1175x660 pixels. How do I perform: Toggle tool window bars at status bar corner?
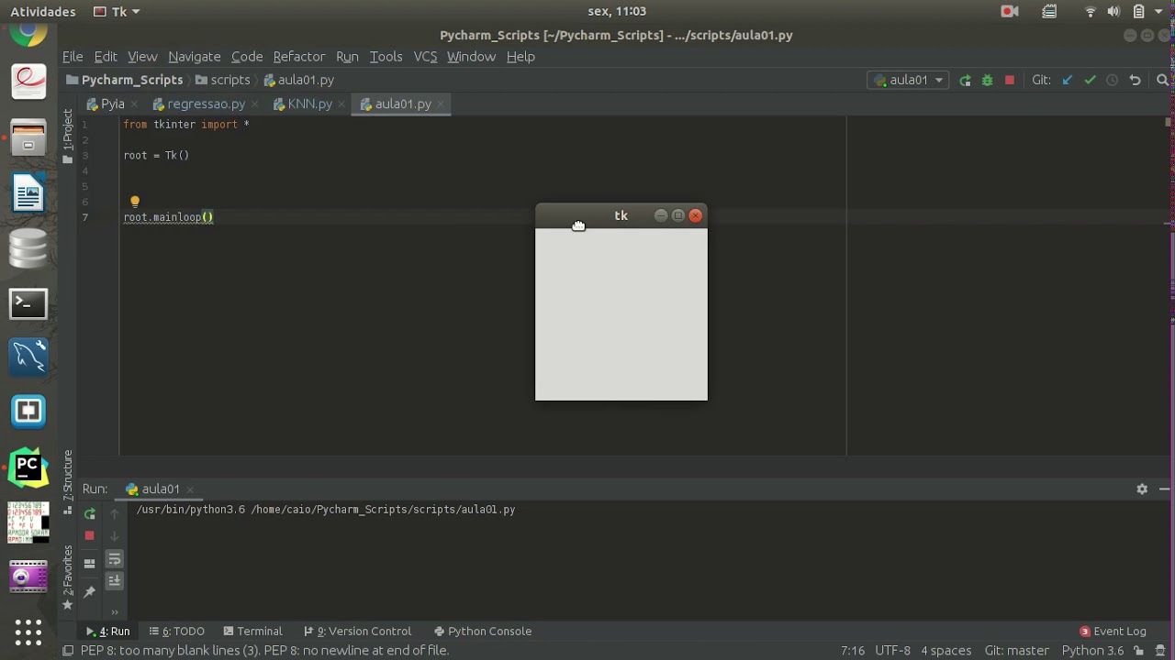point(68,651)
